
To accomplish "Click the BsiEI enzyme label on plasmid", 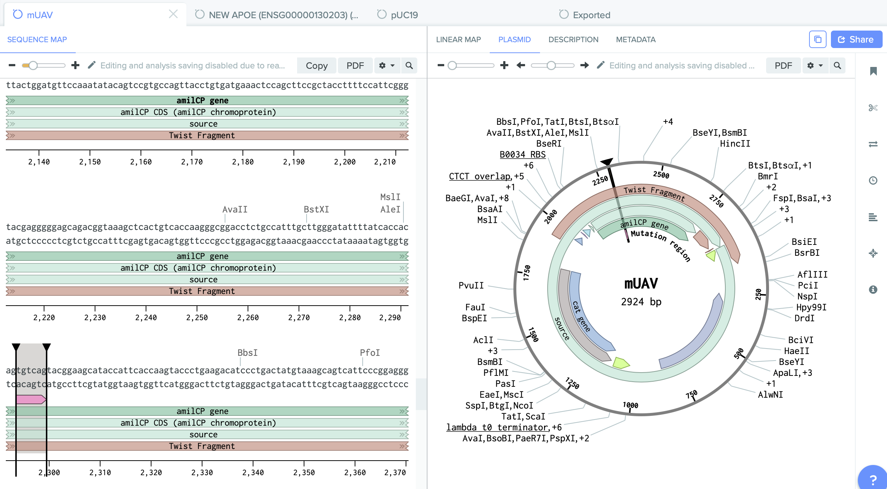I will coord(804,242).
